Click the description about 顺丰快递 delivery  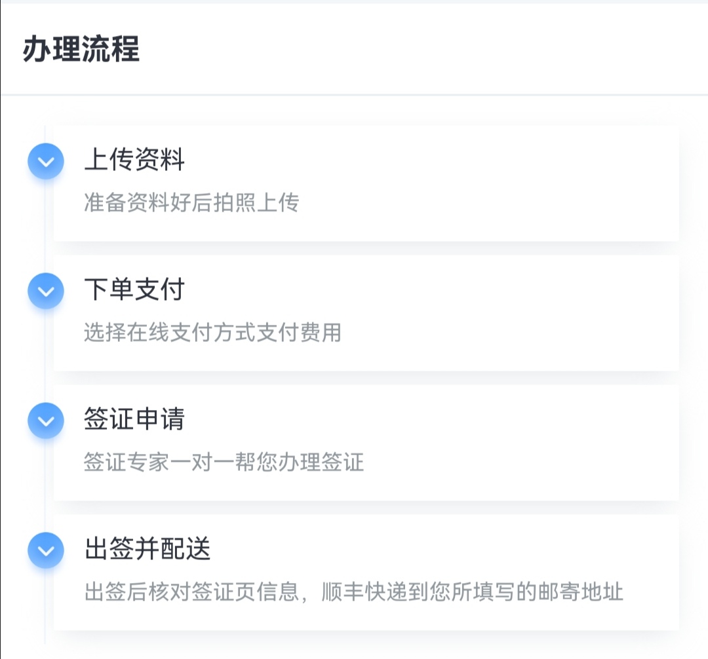click(x=353, y=592)
